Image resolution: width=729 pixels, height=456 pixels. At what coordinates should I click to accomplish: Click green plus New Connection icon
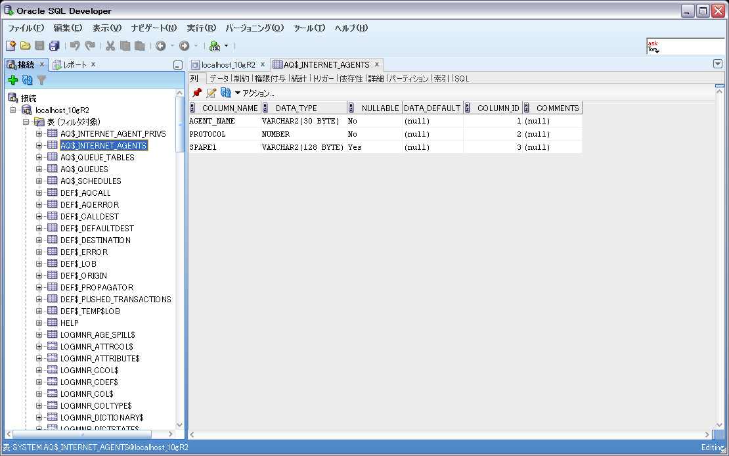(x=13, y=81)
